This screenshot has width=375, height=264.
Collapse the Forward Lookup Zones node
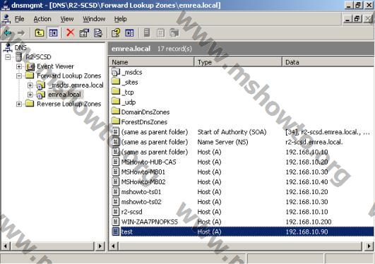click(19, 76)
